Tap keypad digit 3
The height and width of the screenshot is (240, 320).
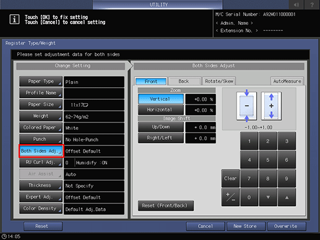click(287, 141)
